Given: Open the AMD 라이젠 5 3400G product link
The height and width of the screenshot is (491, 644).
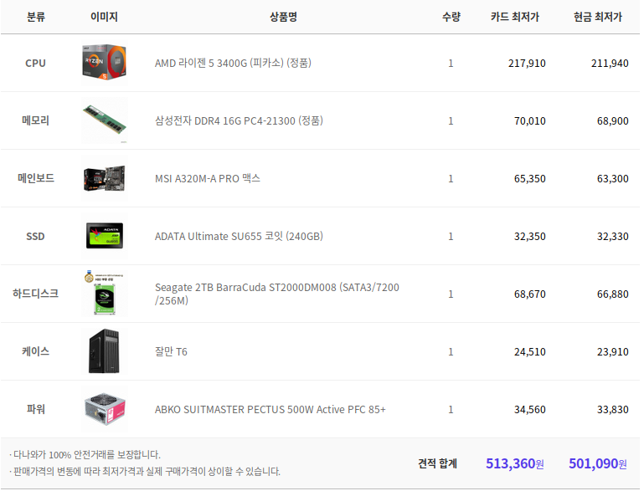Looking at the screenshot, I should click(x=233, y=64).
